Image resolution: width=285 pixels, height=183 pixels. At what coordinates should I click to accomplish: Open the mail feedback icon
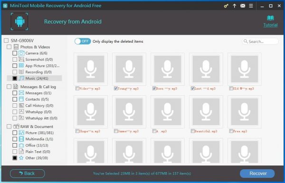point(243,6)
